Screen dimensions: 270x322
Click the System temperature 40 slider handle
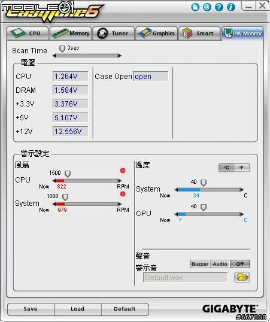pyautogui.click(x=204, y=183)
